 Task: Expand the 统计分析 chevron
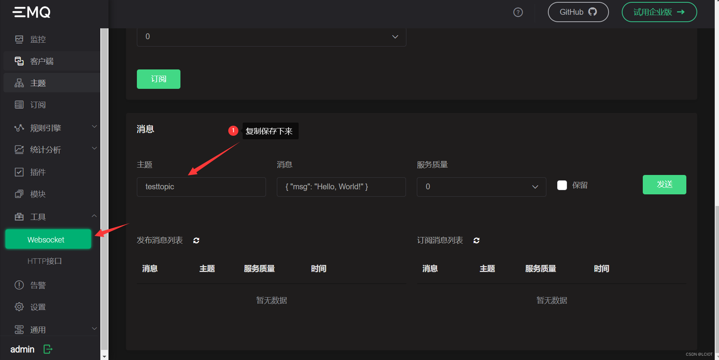coord(94,148)
